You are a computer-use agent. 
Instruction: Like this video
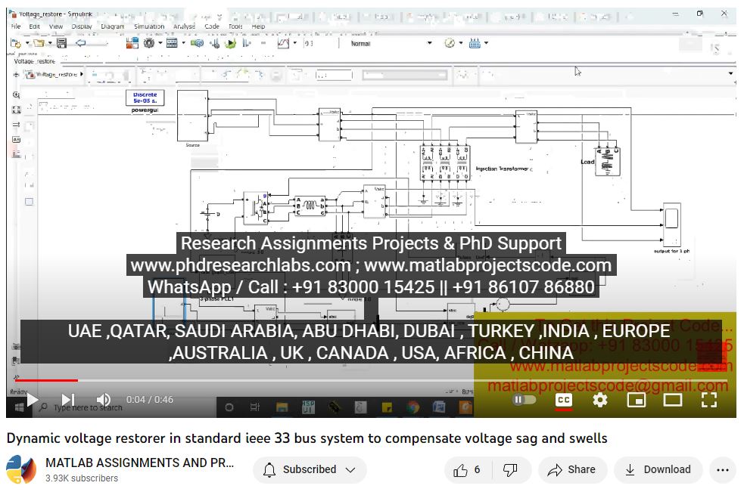coord(468,470)
